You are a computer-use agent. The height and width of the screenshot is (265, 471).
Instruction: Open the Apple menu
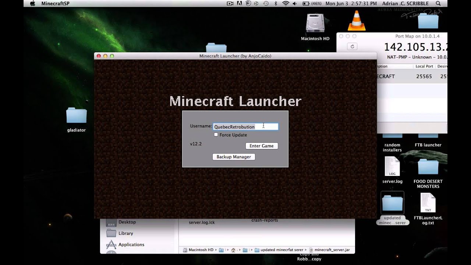32,4
